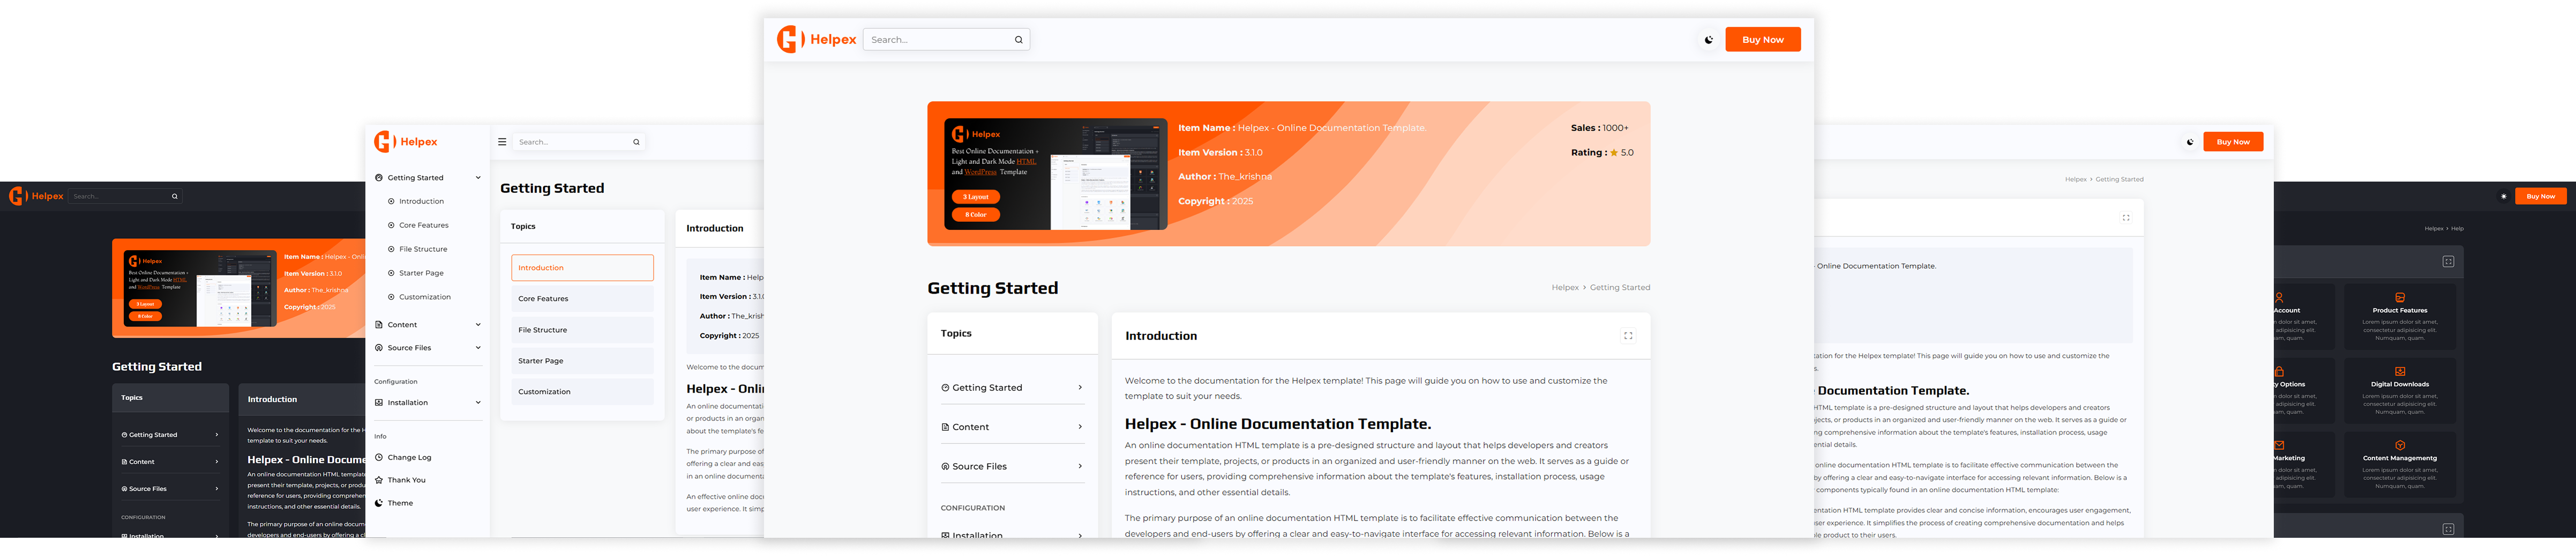Screen dimensions: 2576x556
Task: Click Getting Started breadcrumb in right light window
Action: (2119, 180)
